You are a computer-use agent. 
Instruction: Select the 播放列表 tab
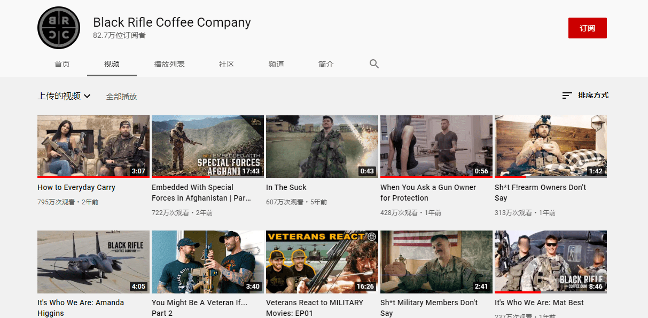(x=169, y=64)
